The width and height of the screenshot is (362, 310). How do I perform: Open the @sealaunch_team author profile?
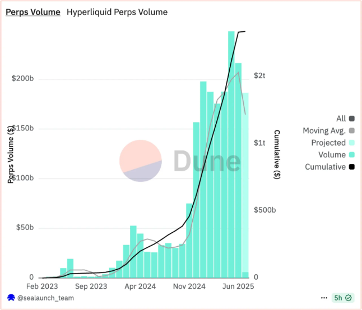pyautogui.click(x=45, y=298)
